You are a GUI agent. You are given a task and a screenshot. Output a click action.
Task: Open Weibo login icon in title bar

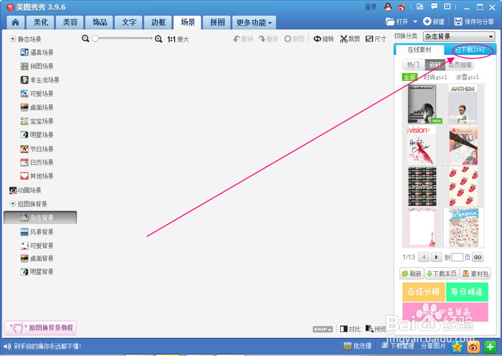[x=401, y=7]
